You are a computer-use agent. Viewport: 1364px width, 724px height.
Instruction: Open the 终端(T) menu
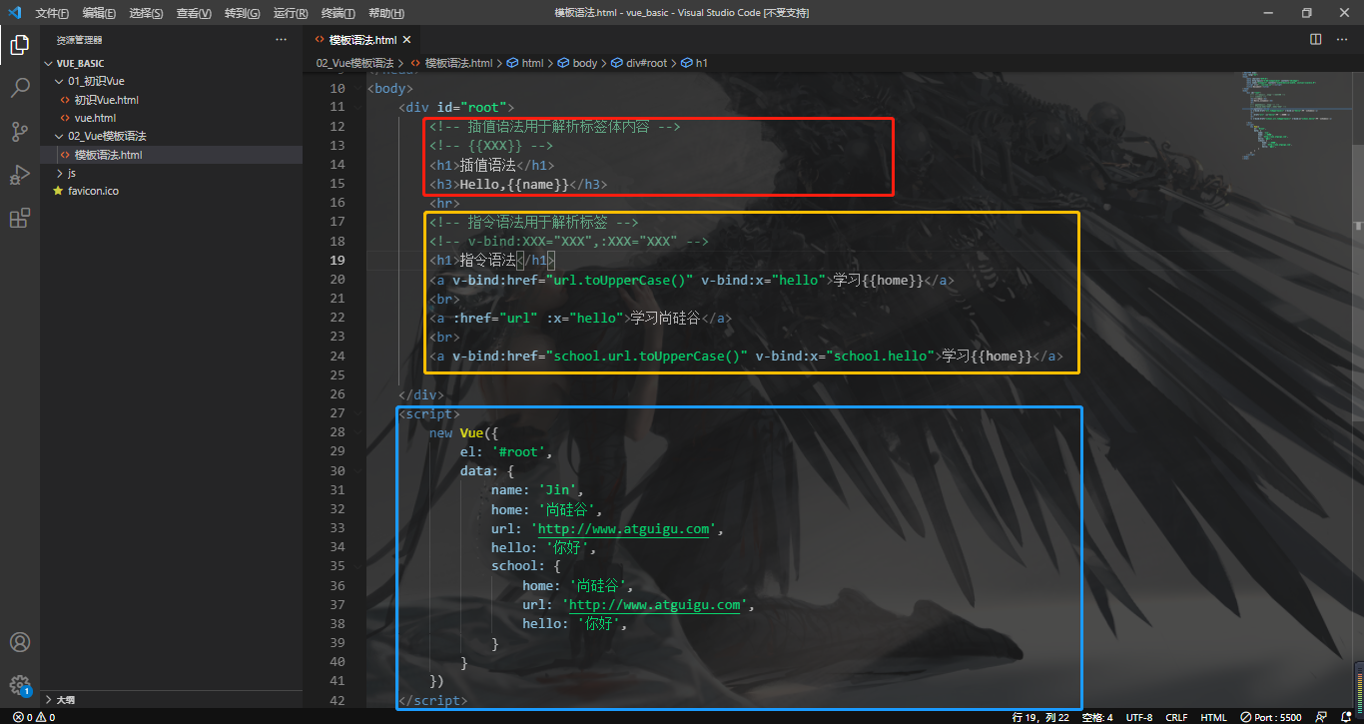tap(338, 13)
